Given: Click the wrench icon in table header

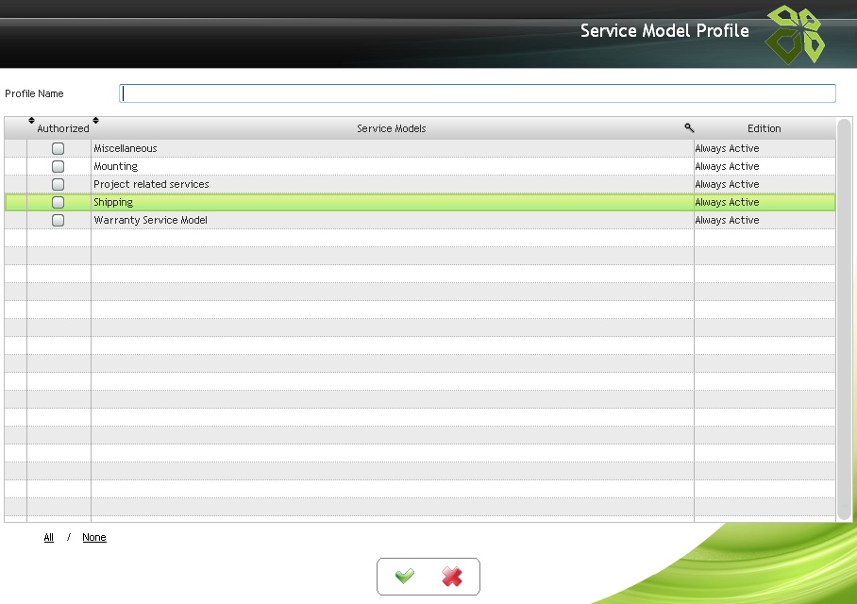Looking at the screenshot, I should [x=689, y=127].
